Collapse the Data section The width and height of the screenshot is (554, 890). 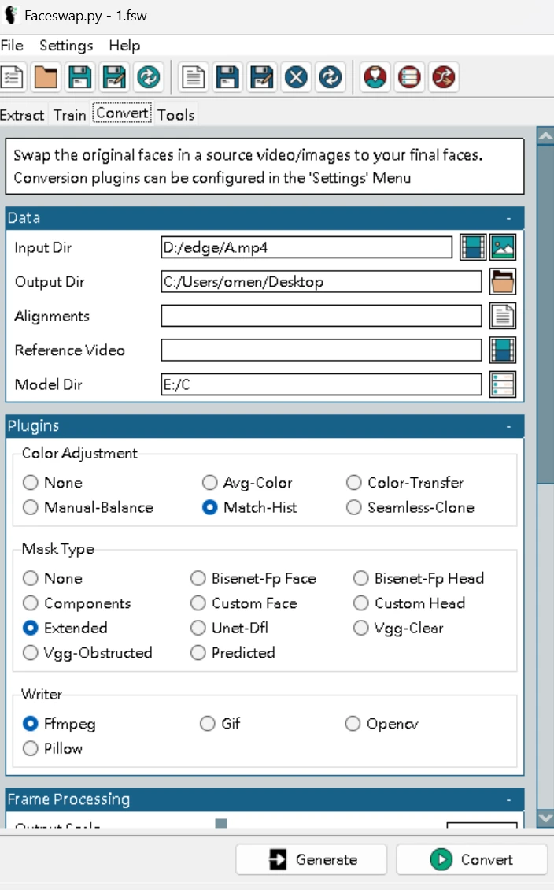tap(508, 218)
